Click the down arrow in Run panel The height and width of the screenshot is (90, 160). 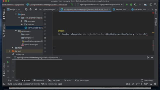coord(13,67)
